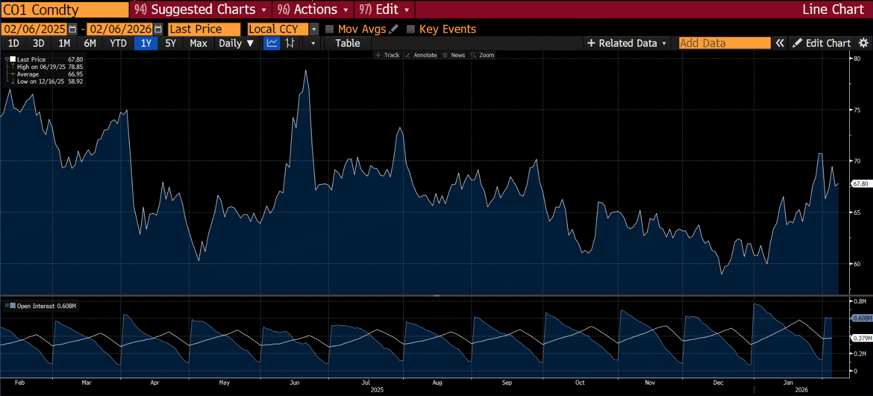The width and height of the screenshot is (873, 396).
Task: Select the 6M time range
Action: (90, 43)
